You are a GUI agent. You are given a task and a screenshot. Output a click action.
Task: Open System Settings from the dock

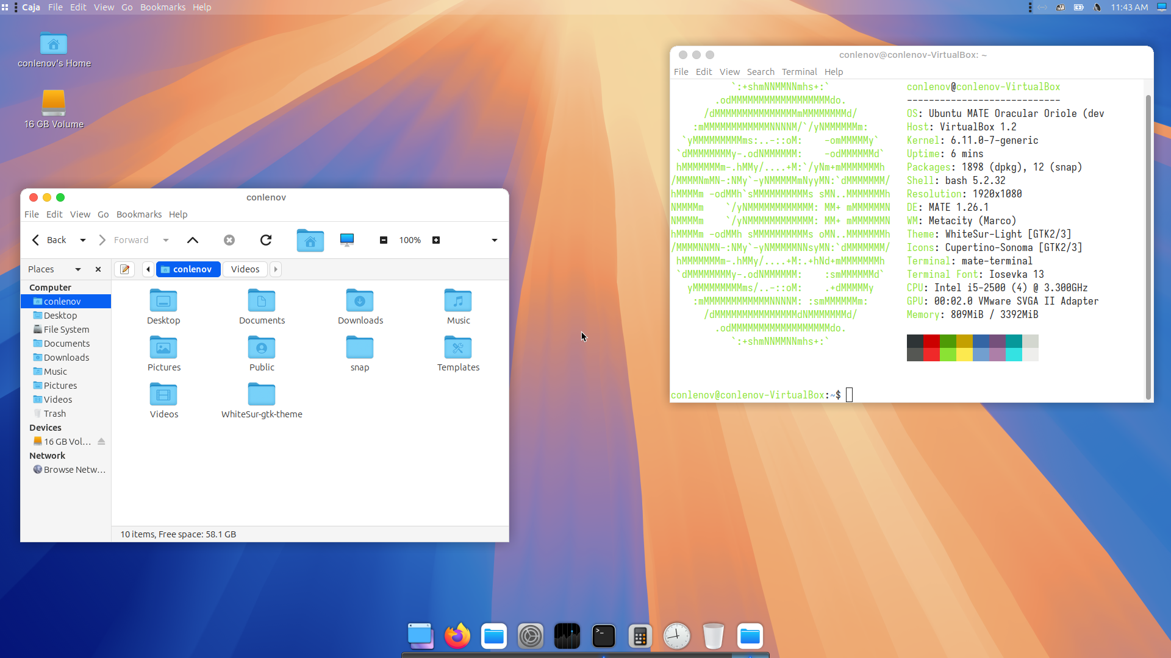[x=531, y=636]
